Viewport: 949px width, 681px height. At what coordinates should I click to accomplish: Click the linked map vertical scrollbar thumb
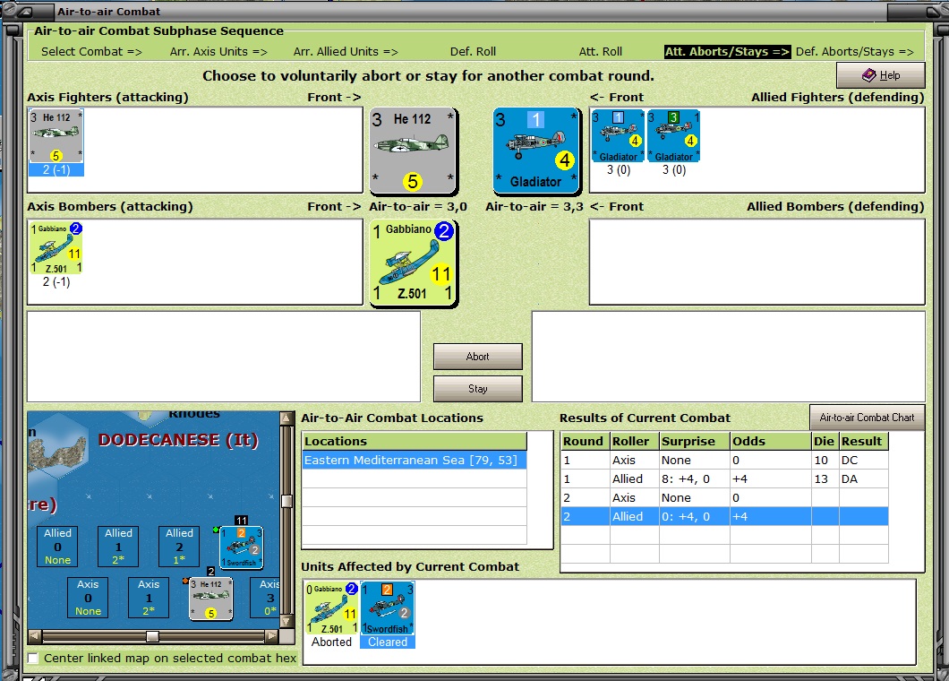click(x=286, y=501)
